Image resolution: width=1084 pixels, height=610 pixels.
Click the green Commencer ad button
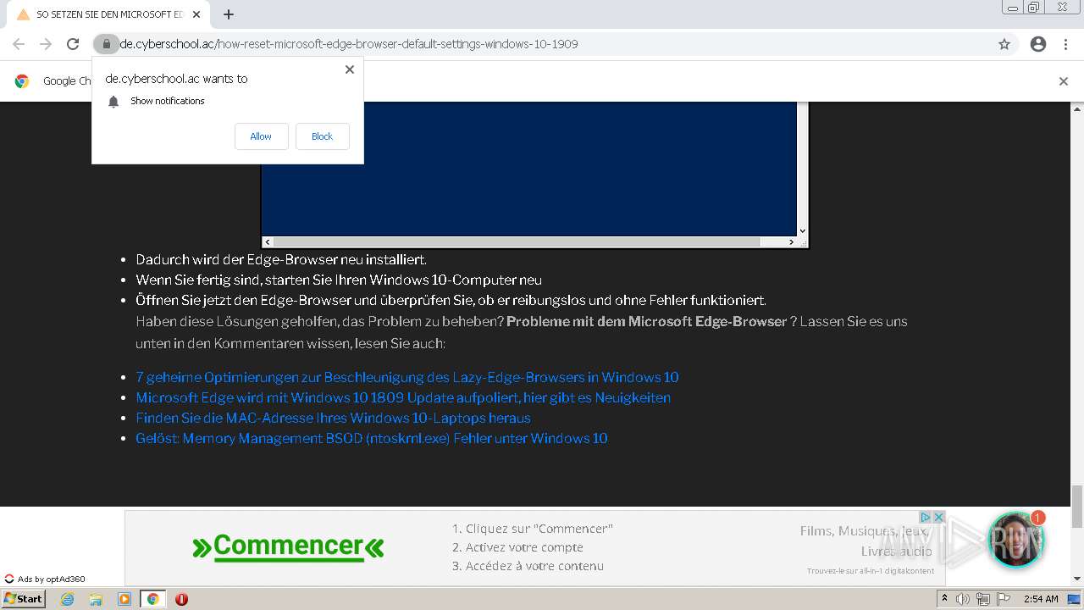pyautogui.click(x=288, y=546)
